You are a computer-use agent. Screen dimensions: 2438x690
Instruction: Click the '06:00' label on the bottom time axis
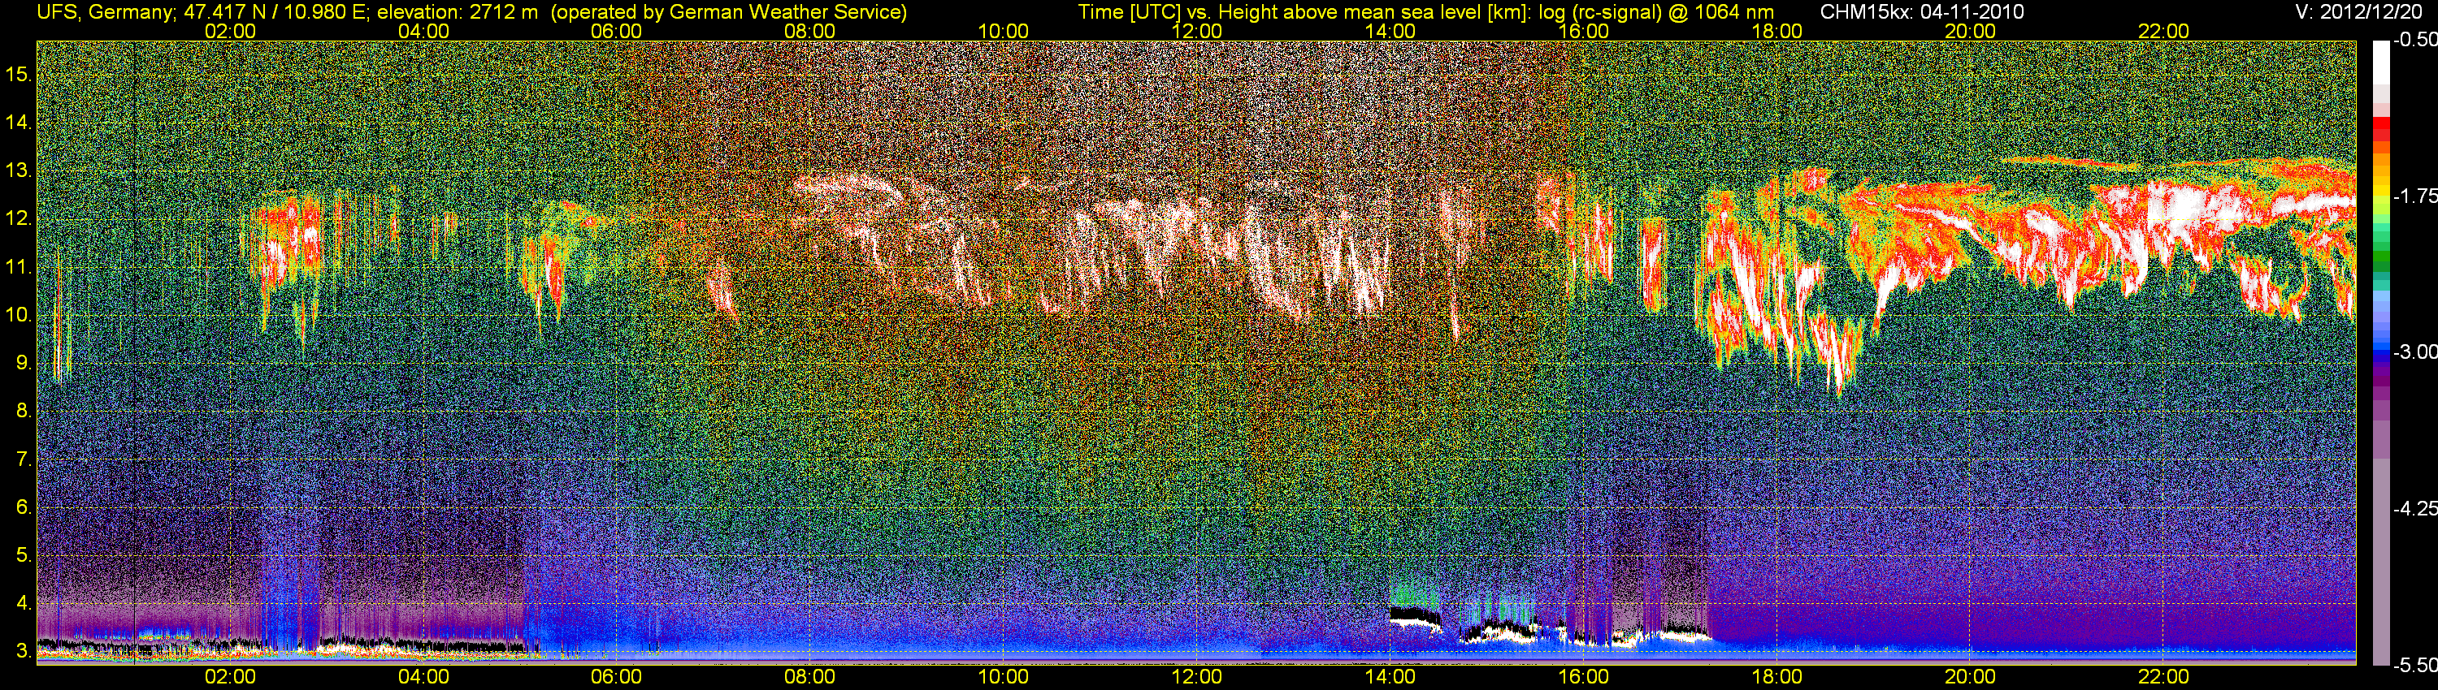pos(616,677)
